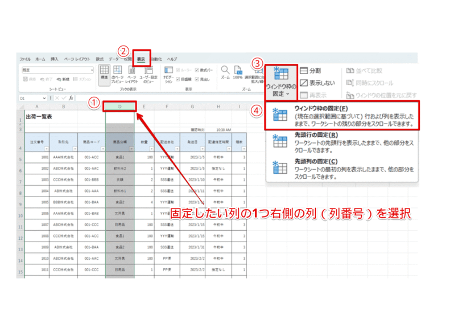Viewport: 462px width, 315px height.
Task: Click 同時にスクロール icon
Action: pyautogui.click(x=350, y=83)
